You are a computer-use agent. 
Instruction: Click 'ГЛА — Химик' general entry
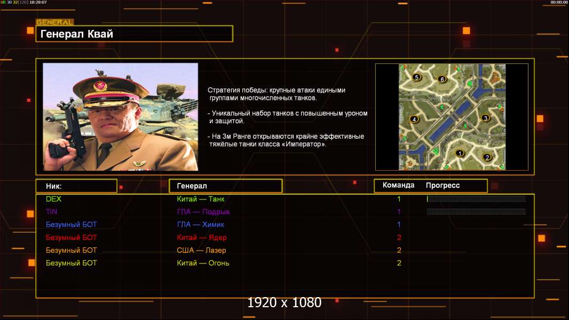200,225
